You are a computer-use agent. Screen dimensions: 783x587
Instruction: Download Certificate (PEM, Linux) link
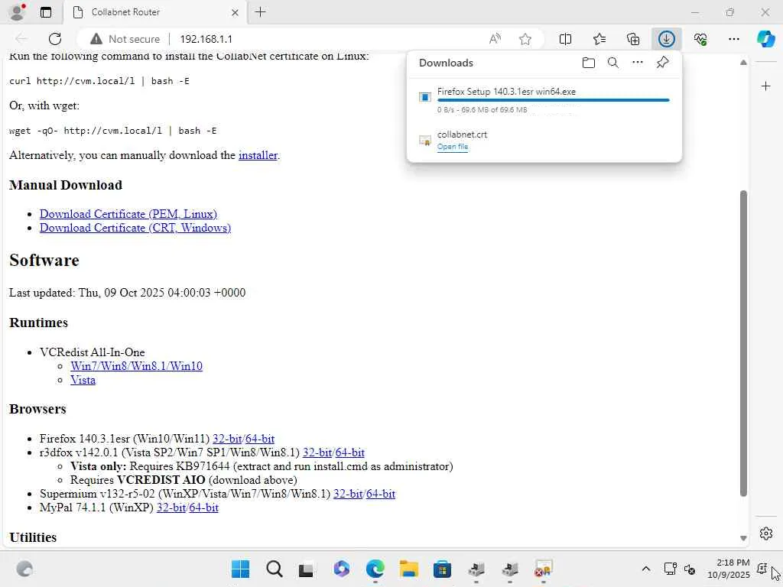coord(128,214)
